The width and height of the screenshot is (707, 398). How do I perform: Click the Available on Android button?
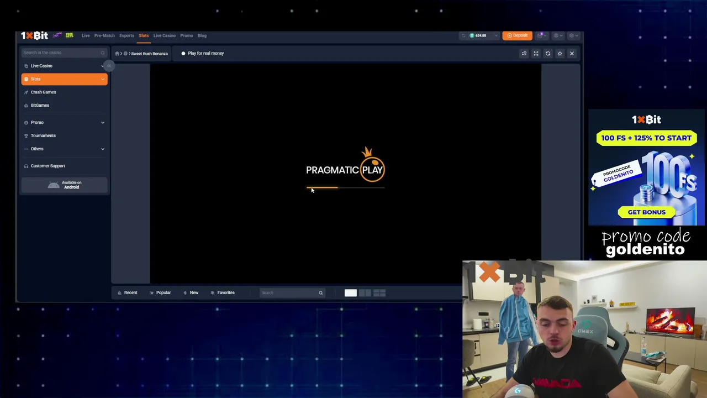click(x=64, y=185)
